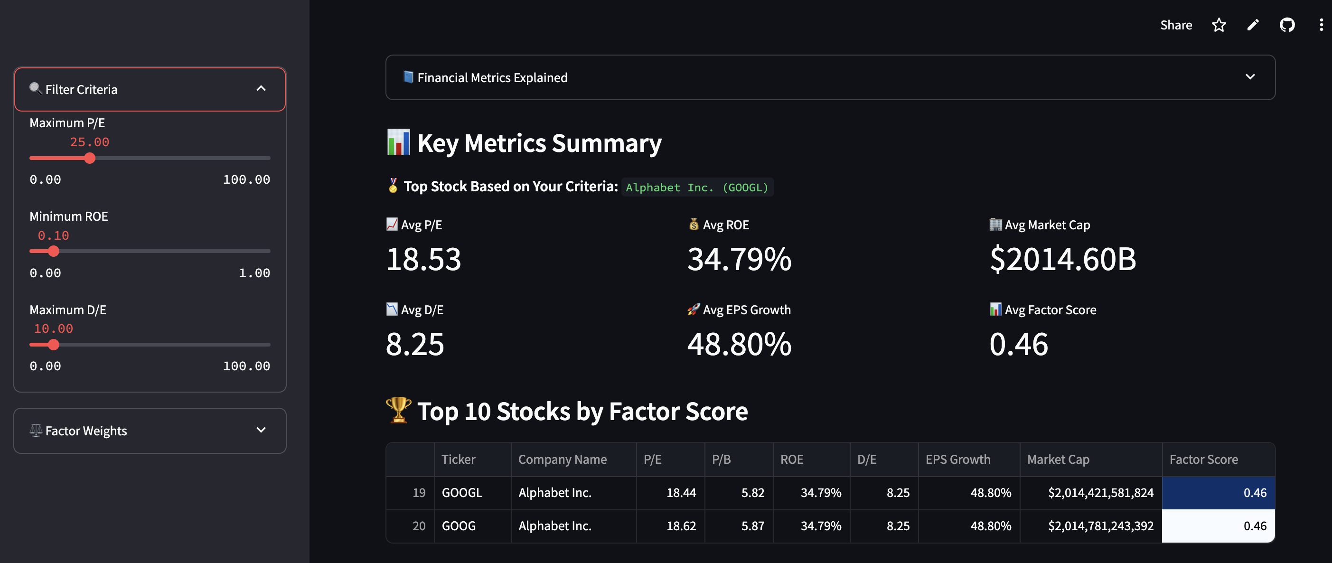
Task: Click the trophy icon beside Top 10 Stocks
Action: pyautogui.click(x=398, y=411)
